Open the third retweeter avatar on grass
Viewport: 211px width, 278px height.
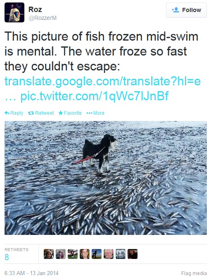point(73,254)
